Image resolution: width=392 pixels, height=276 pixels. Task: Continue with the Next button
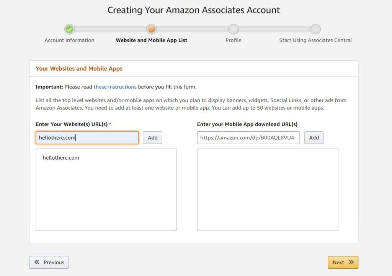(343, 262)
